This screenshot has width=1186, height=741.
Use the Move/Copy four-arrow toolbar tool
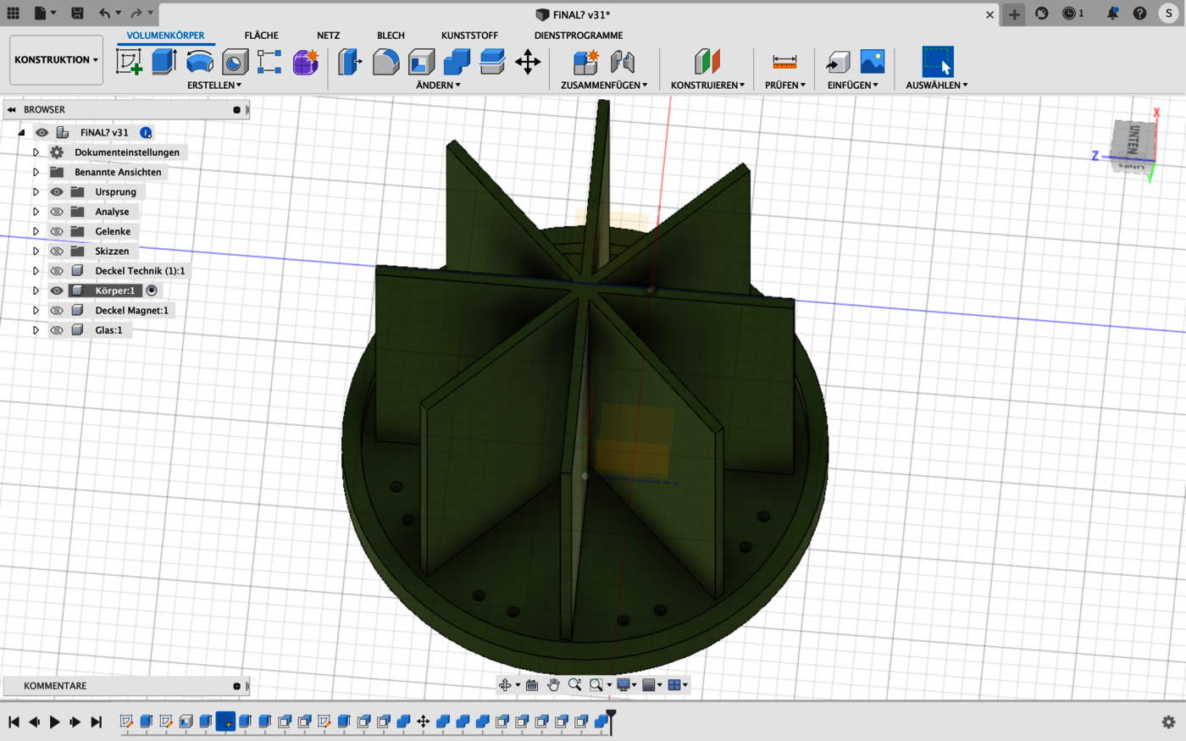click(x=528, y=62)
